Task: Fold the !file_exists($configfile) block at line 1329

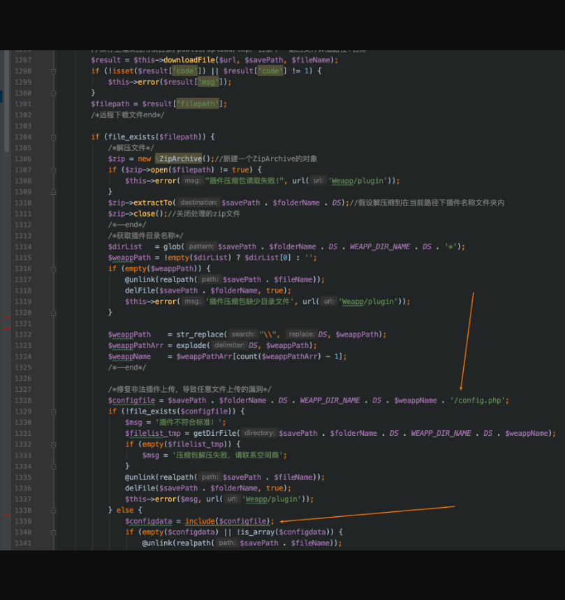Action: (53, 411)
